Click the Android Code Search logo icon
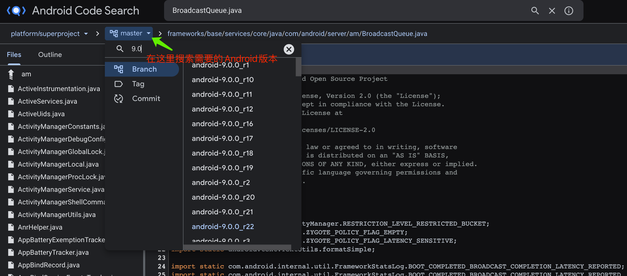627x276 pixels. 16,11
